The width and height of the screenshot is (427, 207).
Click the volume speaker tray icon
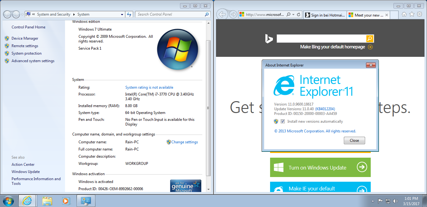tap(395, 201)
